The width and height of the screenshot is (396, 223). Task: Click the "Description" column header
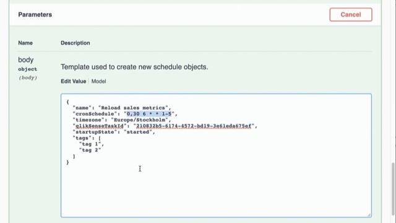[x=75, y=43]
